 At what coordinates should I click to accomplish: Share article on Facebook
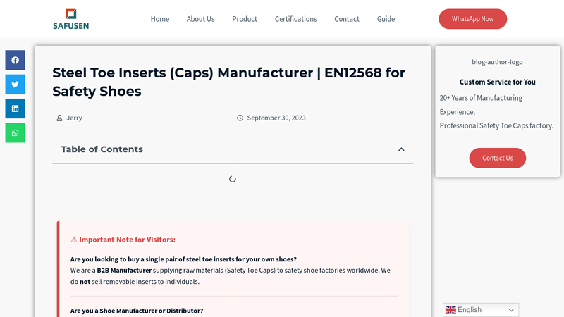[x=15, y=60]
